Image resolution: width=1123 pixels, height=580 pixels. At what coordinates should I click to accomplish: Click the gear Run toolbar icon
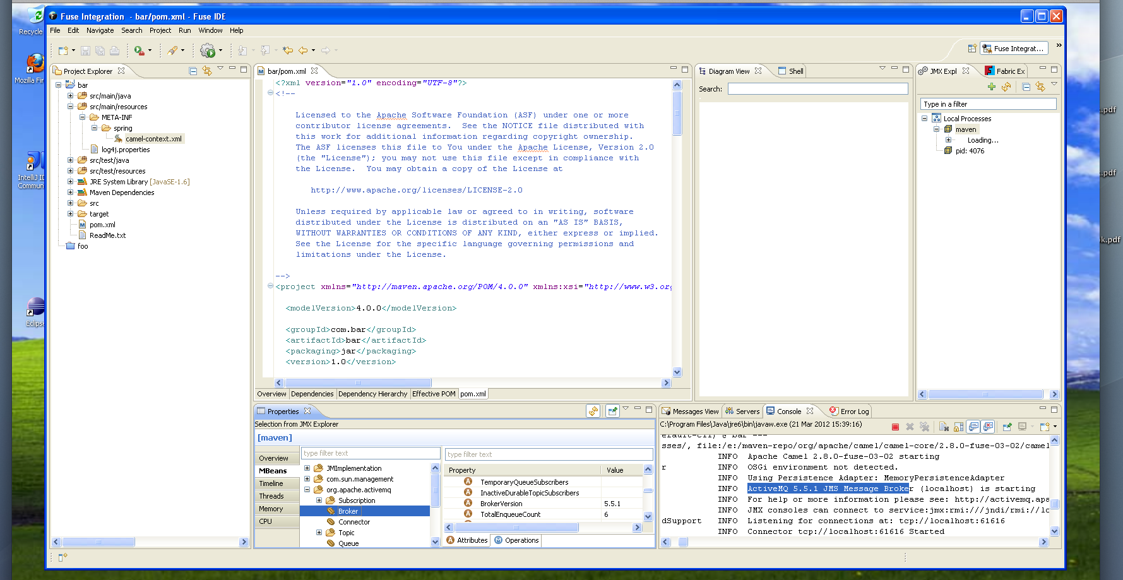tap(207, 50)
